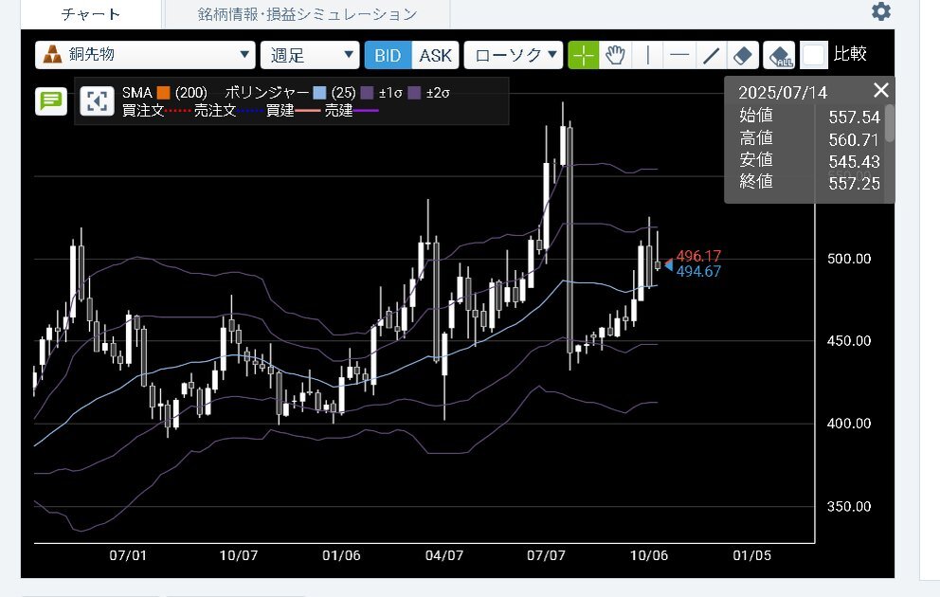
Task: Click the orange SMA (200) color swatch
Action: (164, 93)
